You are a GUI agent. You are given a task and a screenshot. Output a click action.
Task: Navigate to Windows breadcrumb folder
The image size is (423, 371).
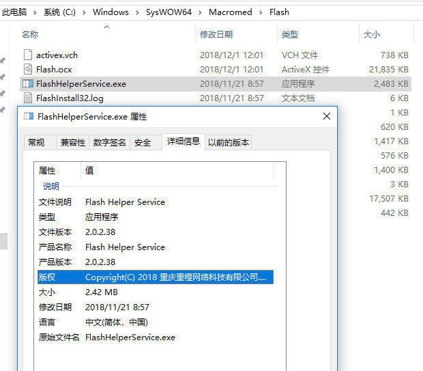[111, 12]
